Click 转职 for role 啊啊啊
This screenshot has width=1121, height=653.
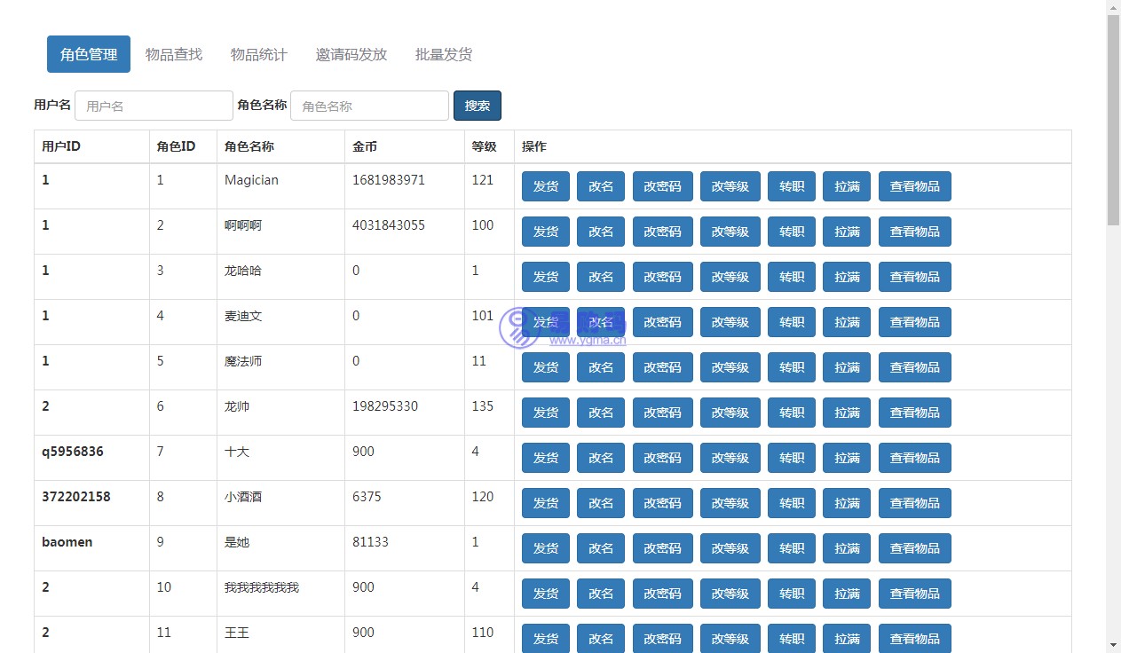coord(791,231)
